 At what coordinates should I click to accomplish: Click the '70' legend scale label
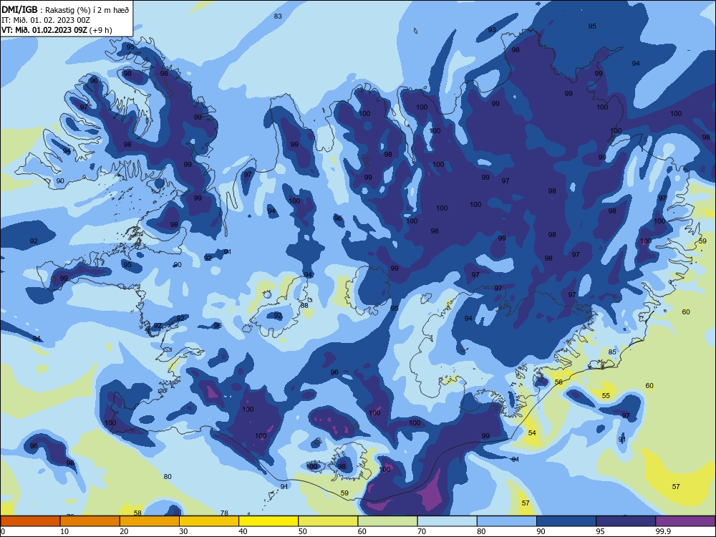(422, 531)
